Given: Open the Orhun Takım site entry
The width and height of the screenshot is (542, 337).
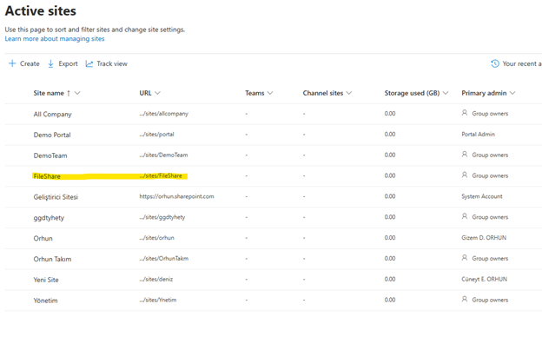Looking at the screenshot, I should coord(52,259).
